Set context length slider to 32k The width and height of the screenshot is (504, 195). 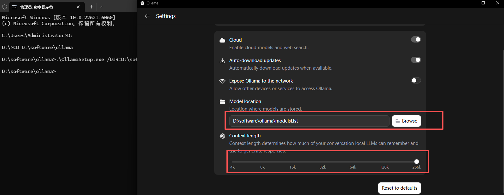click(x=323, y=162)
